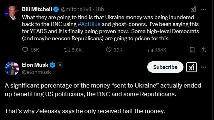Click the X affiliation badge beside Elon Musk
The image size is (214, 120).
point(60,65)
